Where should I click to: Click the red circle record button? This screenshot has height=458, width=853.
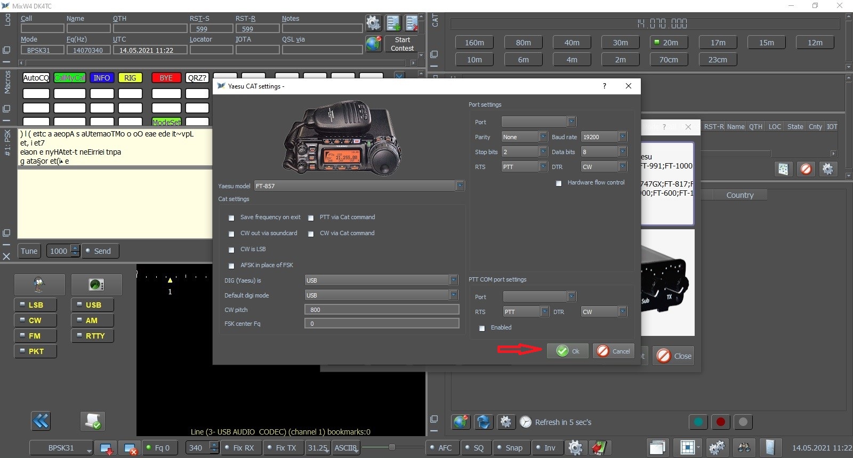tap(721, 422)
